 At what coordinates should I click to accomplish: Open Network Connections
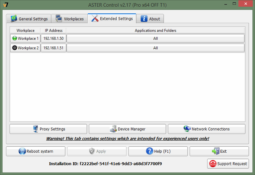click(x=207, y=129)
